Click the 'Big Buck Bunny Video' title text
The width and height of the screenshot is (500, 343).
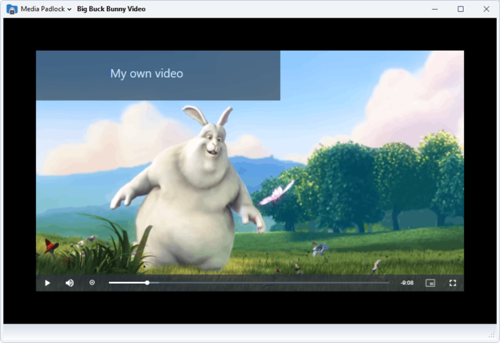(x=111, y=9)
